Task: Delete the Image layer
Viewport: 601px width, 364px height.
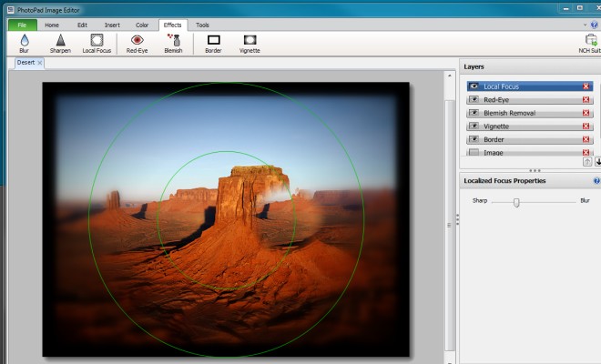Action: coord(586,153)
